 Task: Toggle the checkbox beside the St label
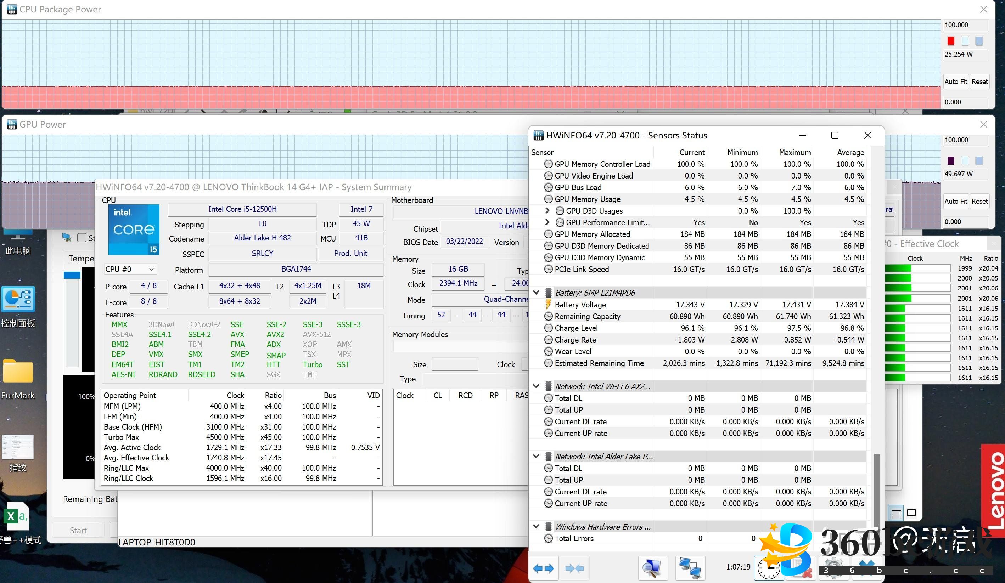click(82, 238)
